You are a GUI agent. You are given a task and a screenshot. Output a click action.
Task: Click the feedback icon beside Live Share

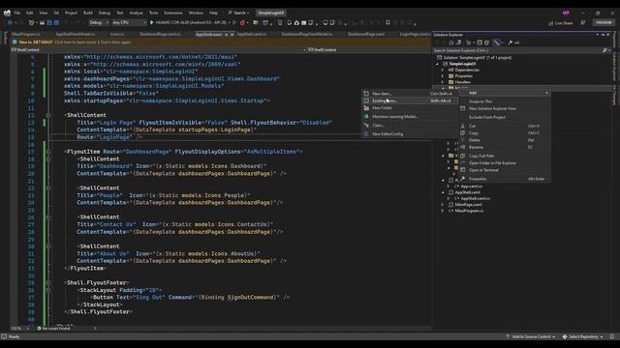point(583,23)
